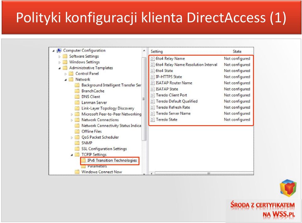Screen dimensions: 302x223
Task: Click the Teredo Server Name policy icon
Action: [x=153, y=114]
